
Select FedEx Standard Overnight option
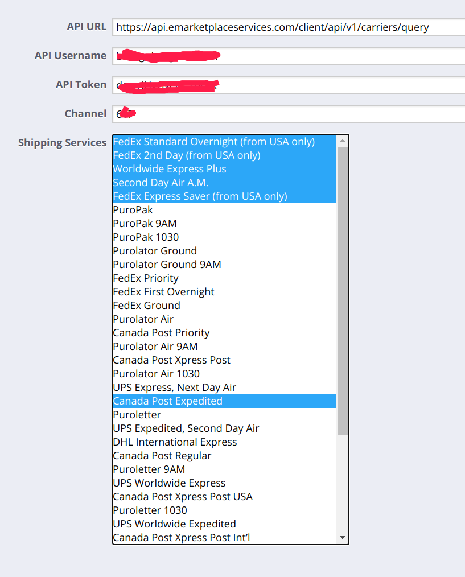click(x=214, y=142)
